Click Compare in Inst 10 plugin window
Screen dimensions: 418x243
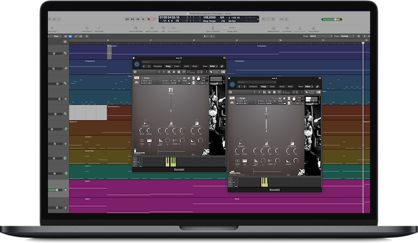(158, 66)
